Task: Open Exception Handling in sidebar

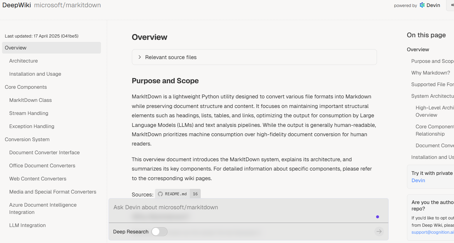Action: click(x=32, y=126)
